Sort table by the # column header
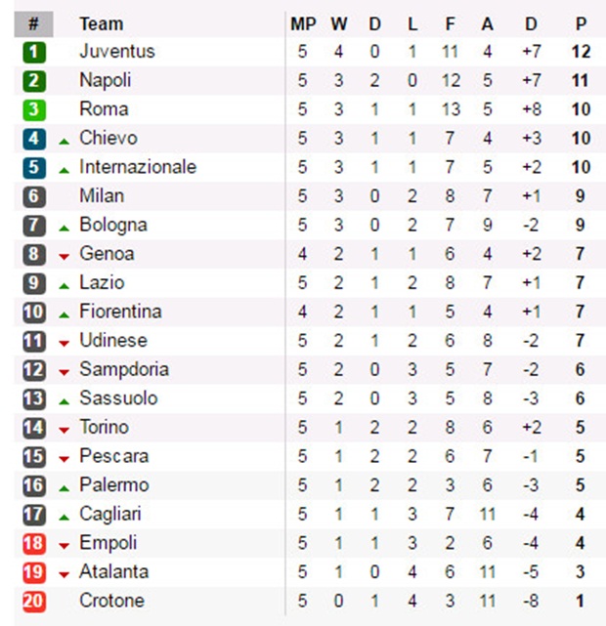Image resolution: width=606 pixels, height=626 pixels. pyautogui.click(x=33, y=24)
